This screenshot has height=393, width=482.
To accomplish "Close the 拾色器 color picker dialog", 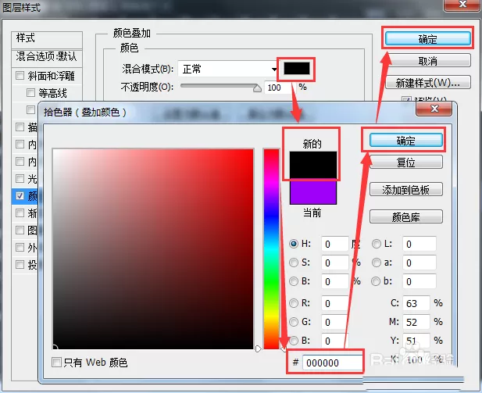I will [434, 109].
